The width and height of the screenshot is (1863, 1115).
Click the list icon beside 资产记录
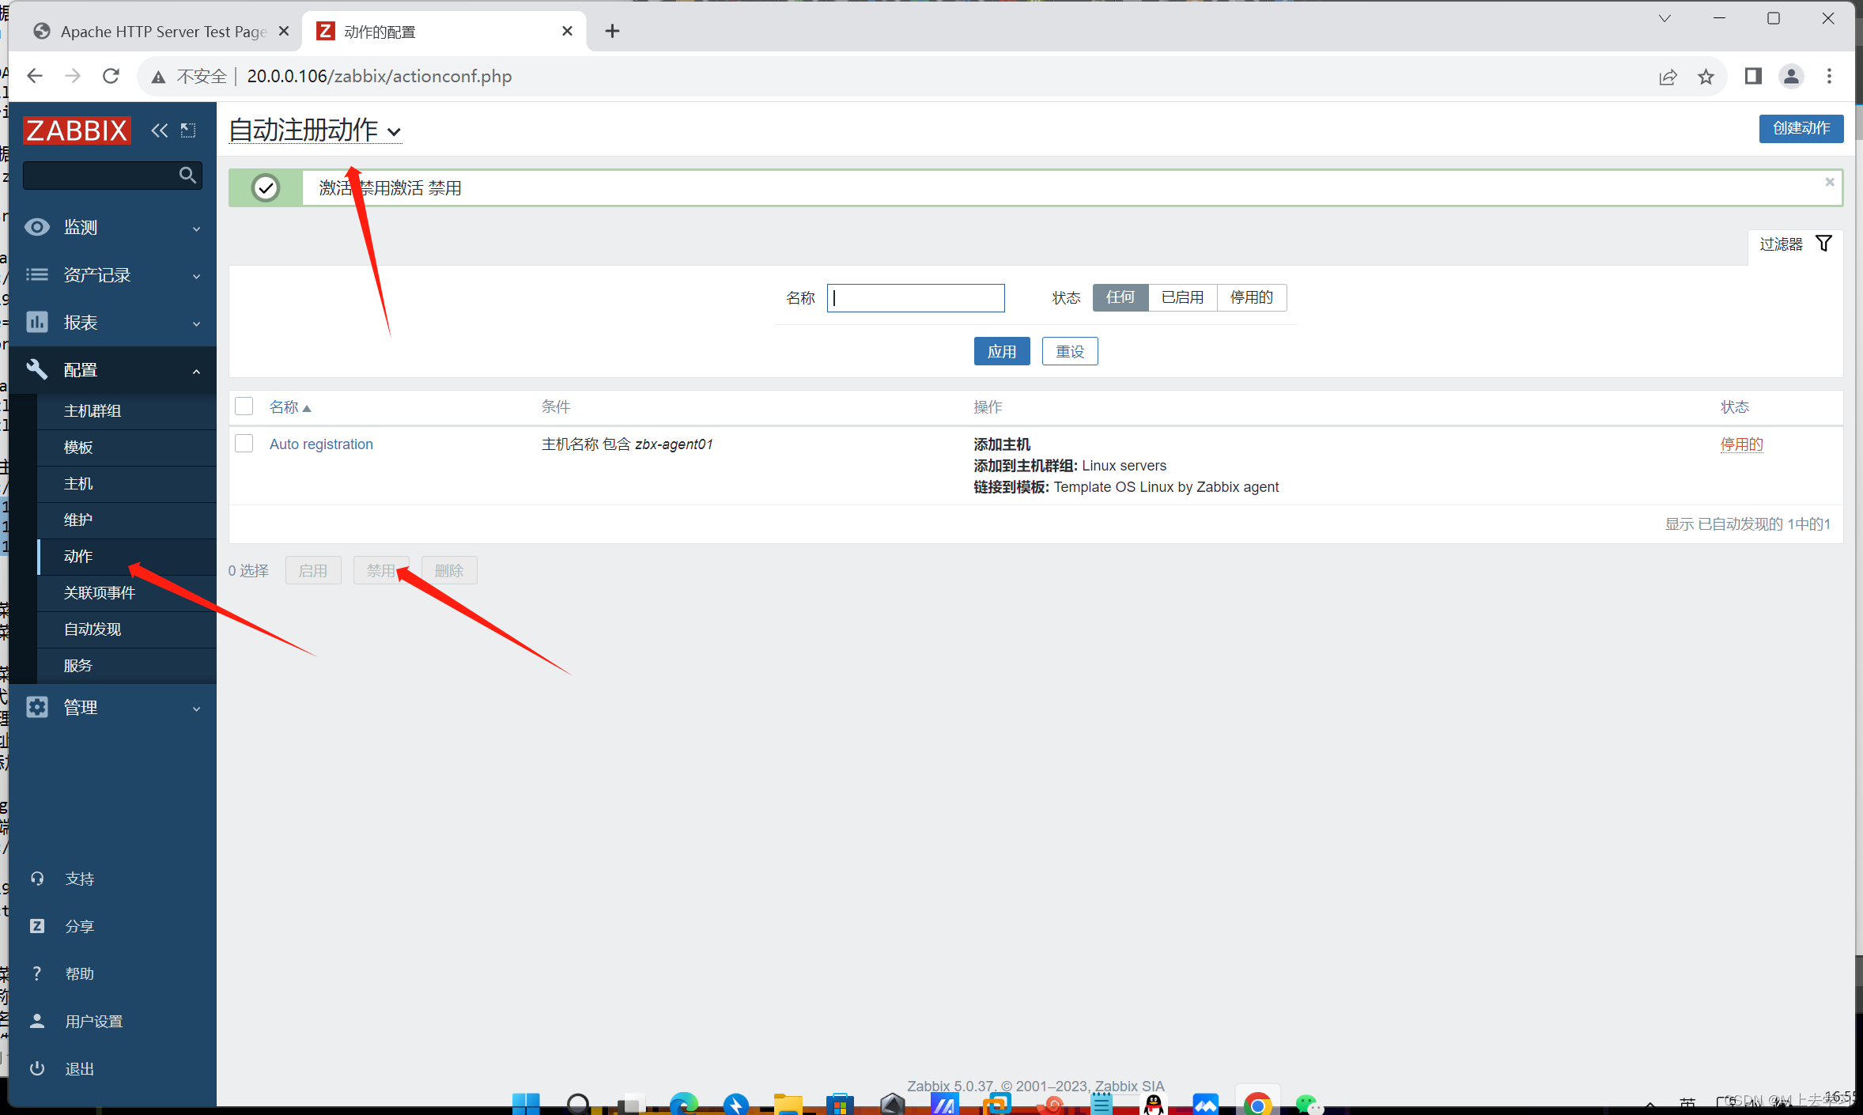coord(37,274)
